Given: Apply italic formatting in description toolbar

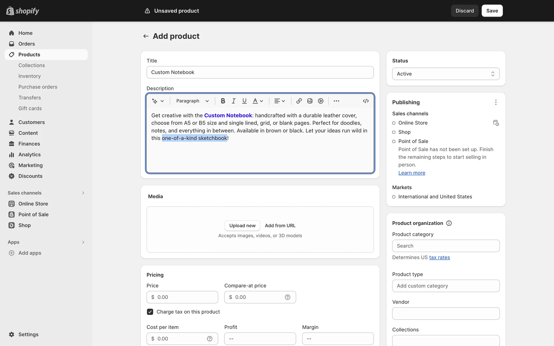Looking at the screenshot, I should click(x=233, y=101).
